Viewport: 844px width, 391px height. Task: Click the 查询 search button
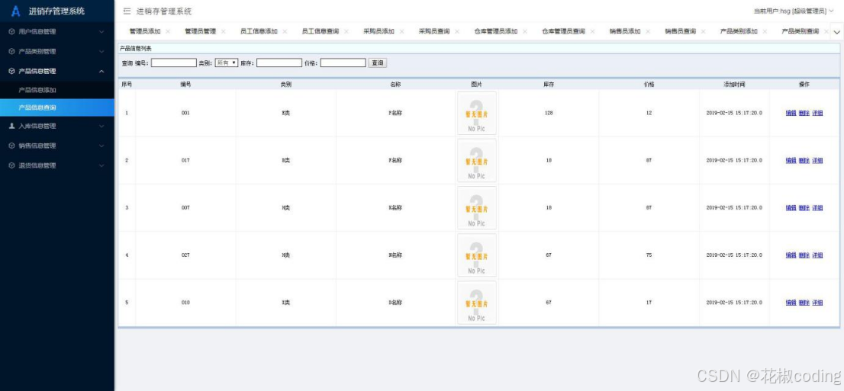point(377,63)
